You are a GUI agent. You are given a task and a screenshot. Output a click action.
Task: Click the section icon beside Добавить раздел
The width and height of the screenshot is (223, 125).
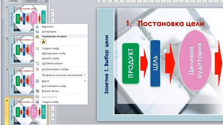[37, 63]
